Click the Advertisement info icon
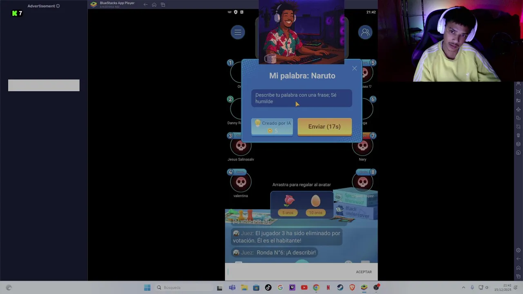Viewport: 523px width, 294px height. pos(58,6)
